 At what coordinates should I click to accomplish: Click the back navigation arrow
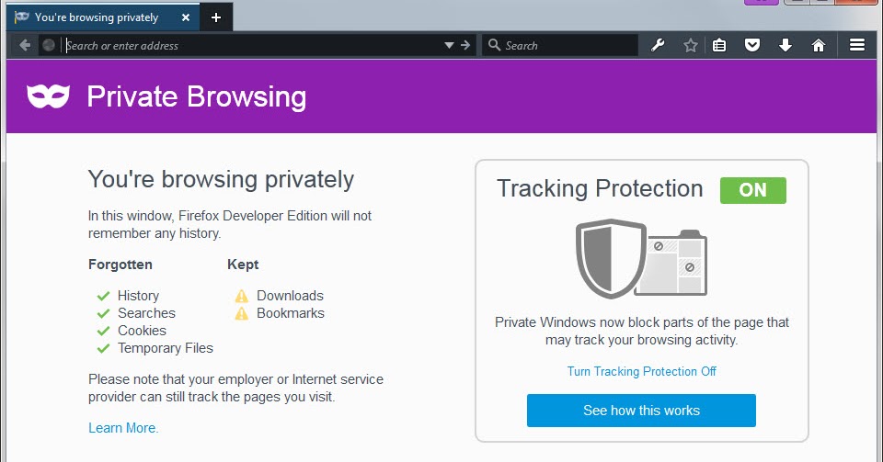coord(25,45)
